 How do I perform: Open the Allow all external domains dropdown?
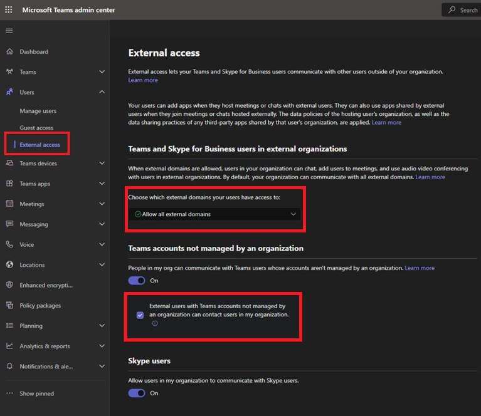pos(214,214)
